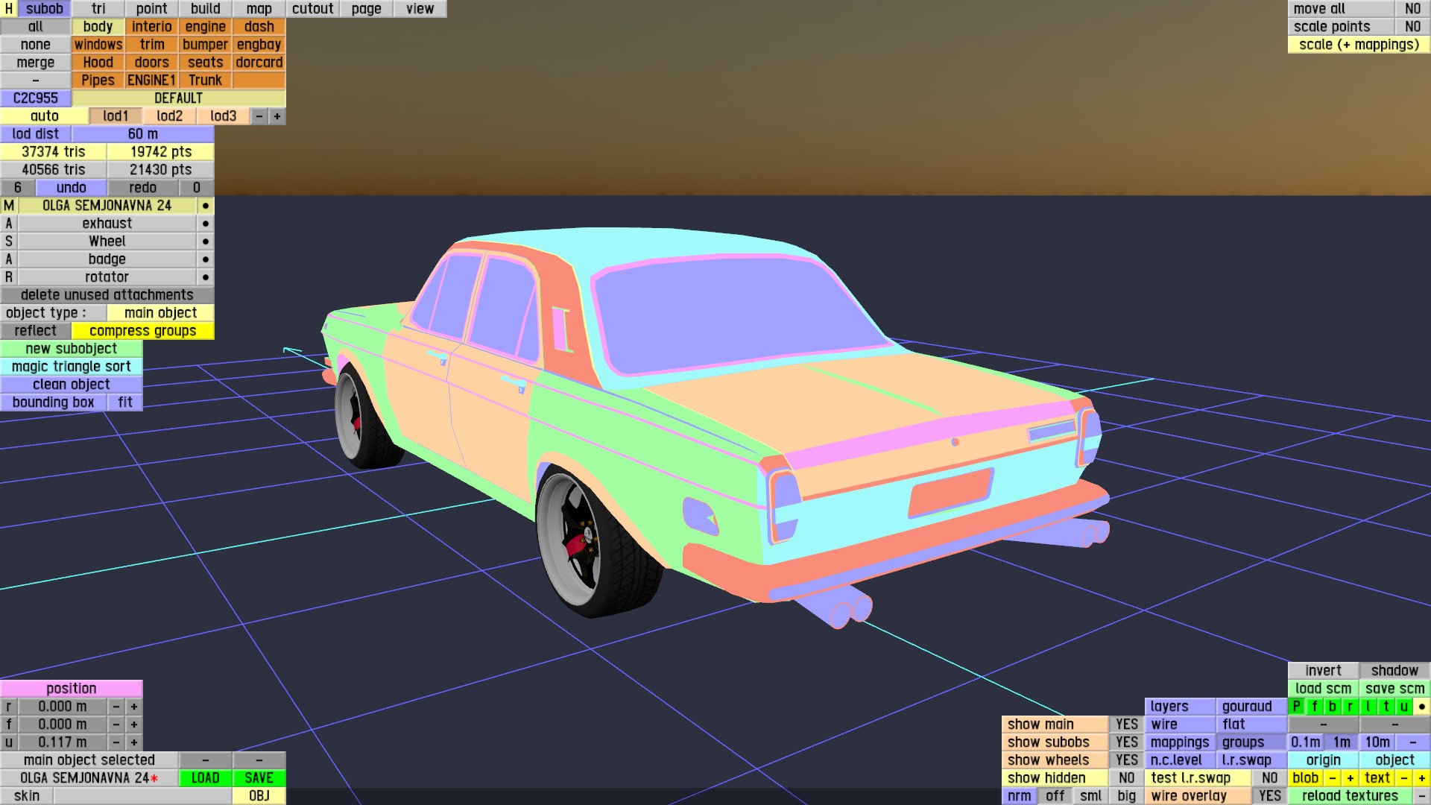Select the windows color group
Viewport: 1431px width, 805px height.
pos(98,45)
